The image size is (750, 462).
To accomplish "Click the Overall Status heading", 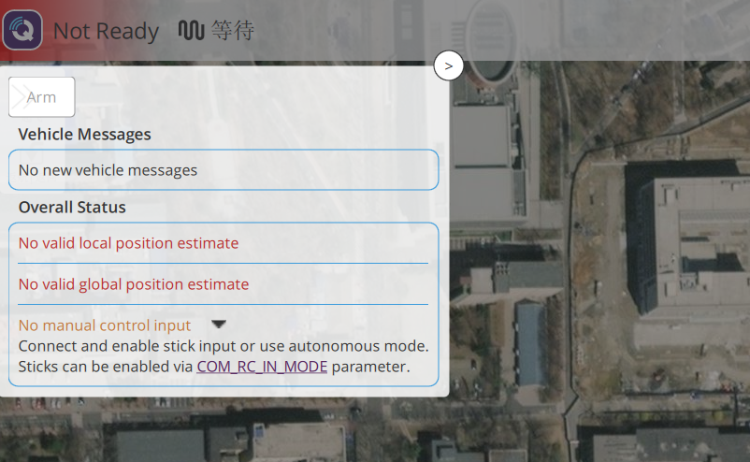I will click(72, 207).
